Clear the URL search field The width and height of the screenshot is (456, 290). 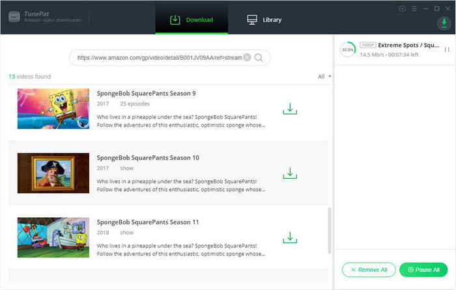[247, 57]
